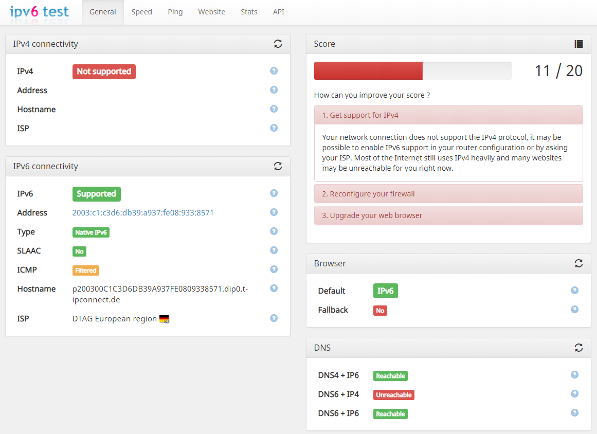
Task: Click the Native IPv6 type badge
Action: tap(91, 232)
